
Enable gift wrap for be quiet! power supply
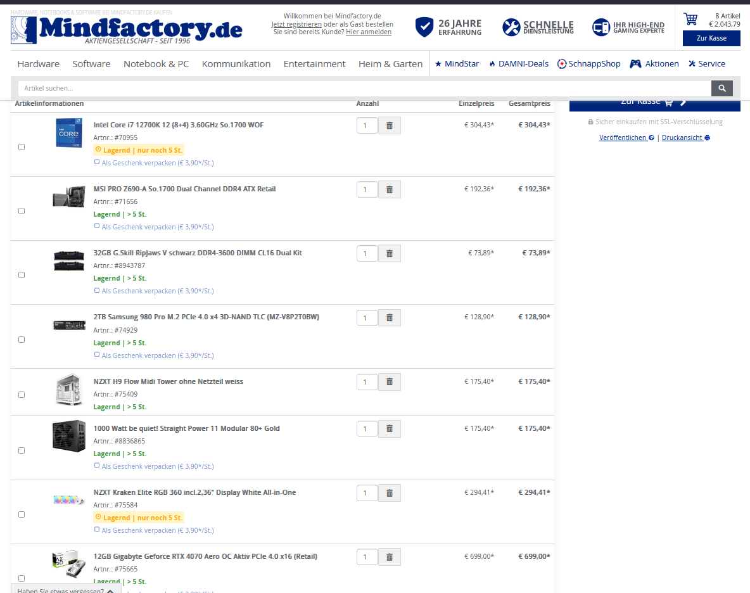(x=97, y=466)
